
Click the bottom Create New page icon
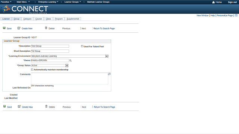click(x=19, y=106)
